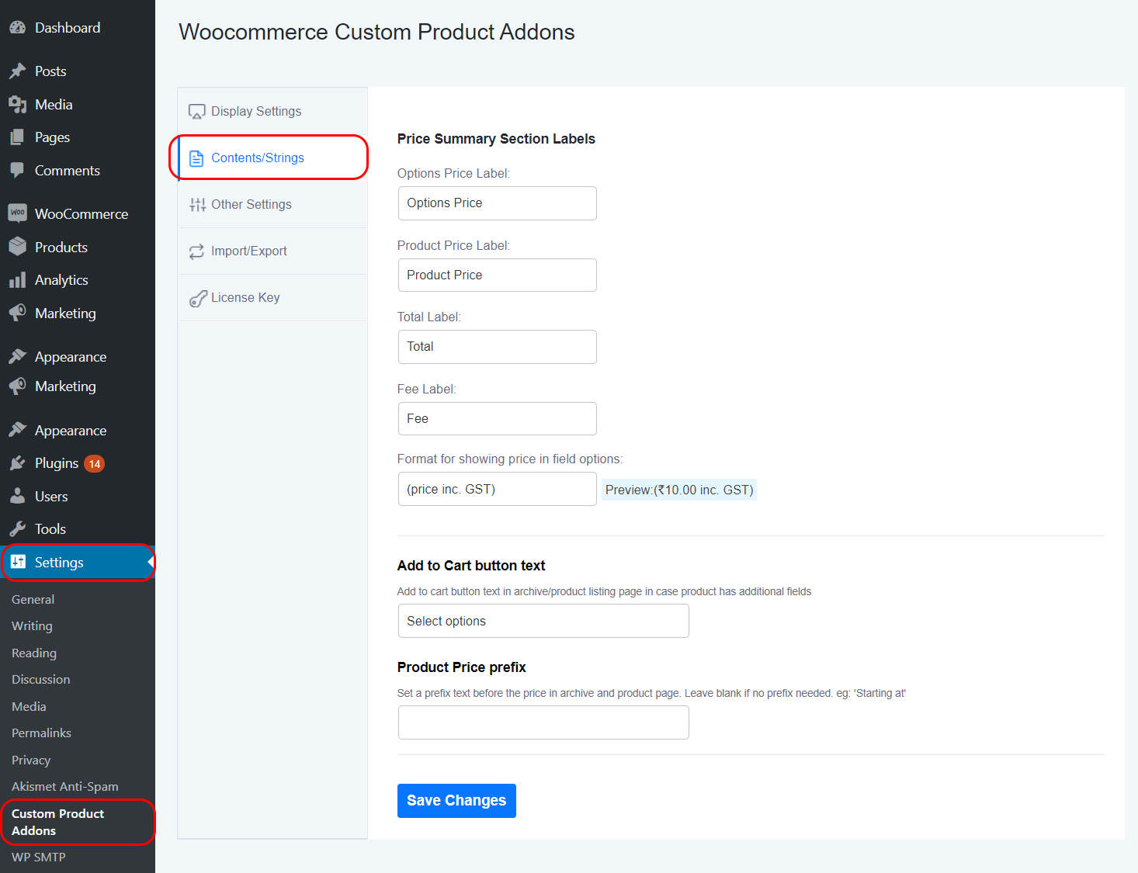Click the Posts pushpin icon

[17, 71]
